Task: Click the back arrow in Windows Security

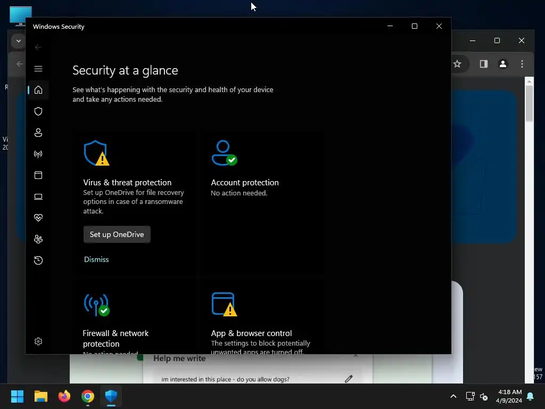Action: pyautogui.click(x=38, y=47)
